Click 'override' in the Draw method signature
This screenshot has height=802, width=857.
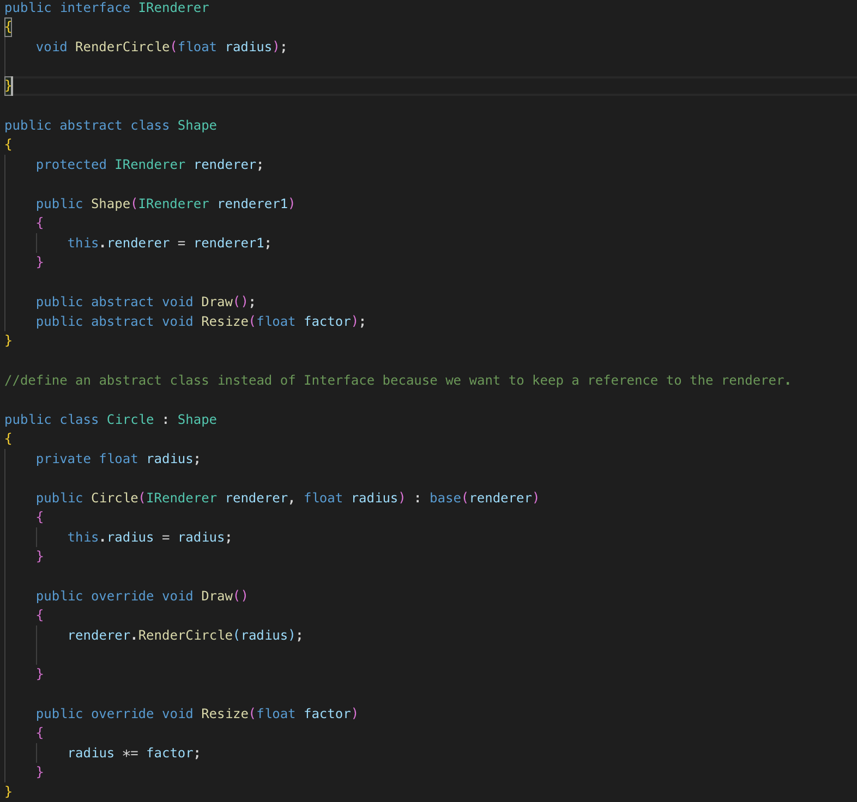click(x=122, y=596)
